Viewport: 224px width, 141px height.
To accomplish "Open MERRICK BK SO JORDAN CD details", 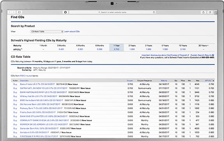I will point(44,124).
